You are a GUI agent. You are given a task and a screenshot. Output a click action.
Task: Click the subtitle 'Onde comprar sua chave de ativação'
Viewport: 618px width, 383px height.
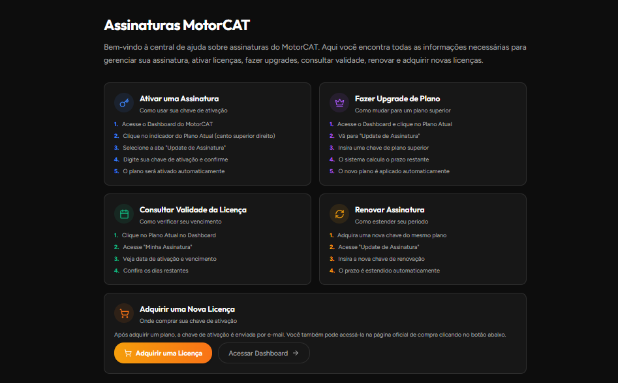[x=188, y=321]
